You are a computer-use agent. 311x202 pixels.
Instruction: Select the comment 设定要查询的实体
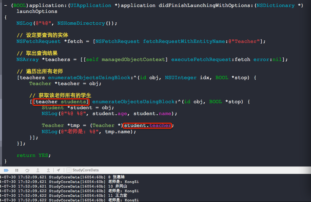tap(42, 35)
